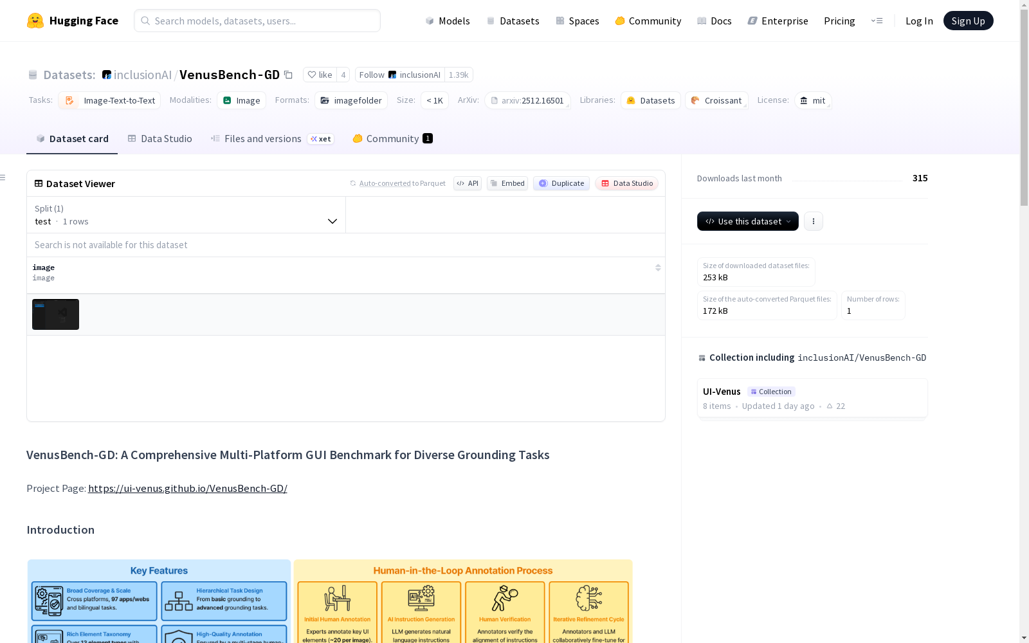Image resolution: width=1029 pixels, height=643 pixels.
Task: Click the VenusBench-GD dataset title
Action: (230, 75)
